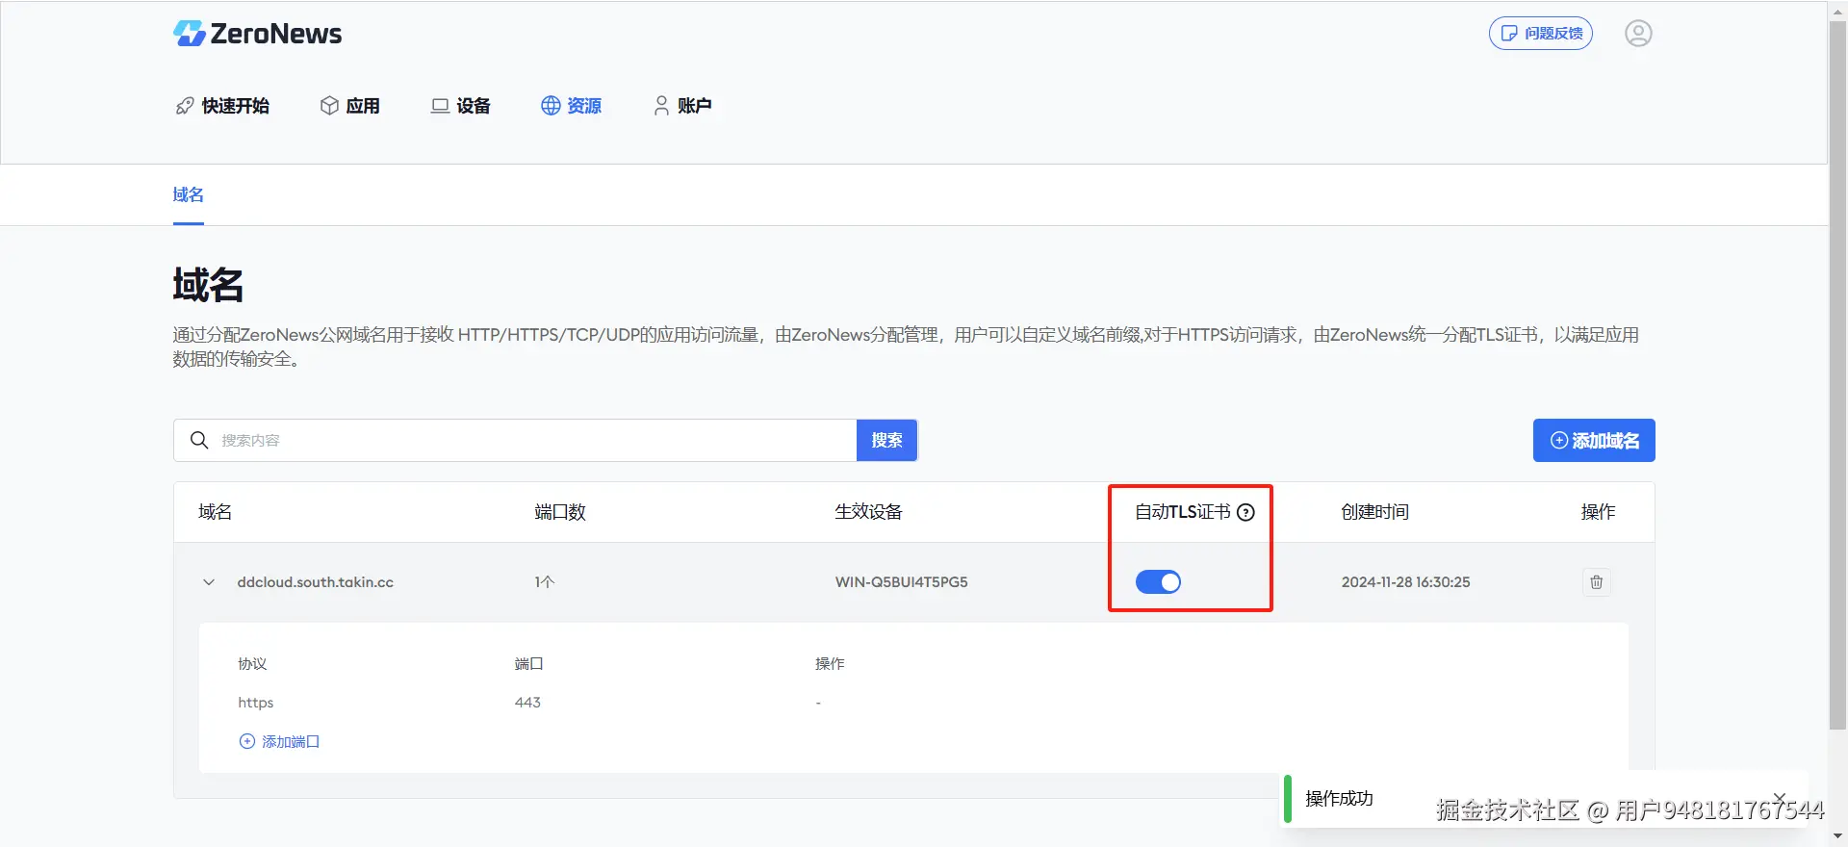
Task: Click the 问题反馈 button
Action: [x=1541, y=34]
